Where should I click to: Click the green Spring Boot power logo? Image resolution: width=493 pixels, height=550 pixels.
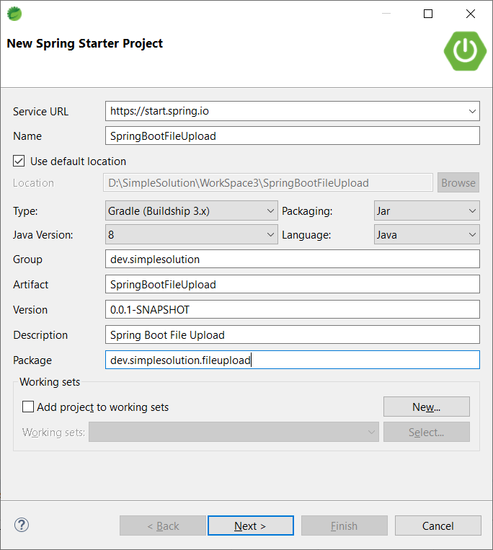pos(465,51)
